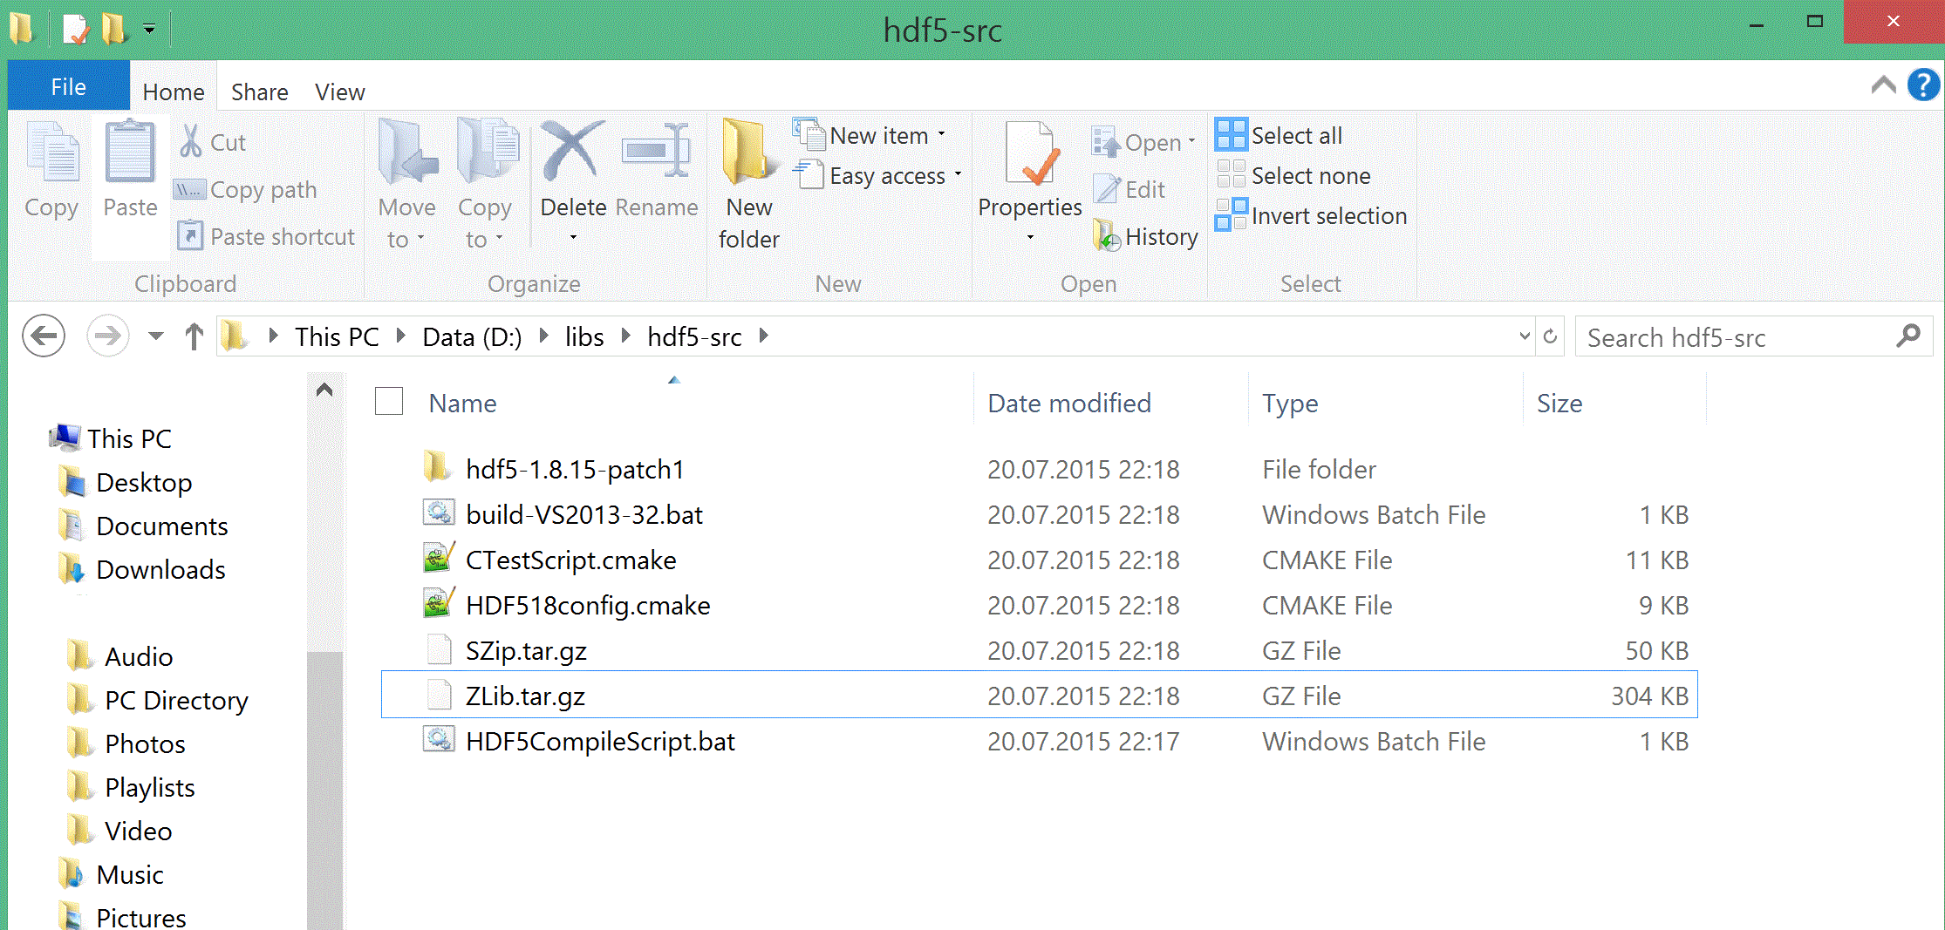Create a New folder from the ribbon
Viewport: 1945px width, 930px height.
pos(748,186)
